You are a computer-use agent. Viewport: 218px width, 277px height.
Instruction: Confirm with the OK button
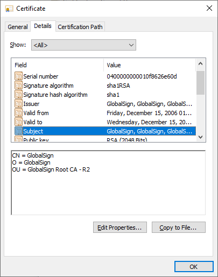click(x=194, y=267)
